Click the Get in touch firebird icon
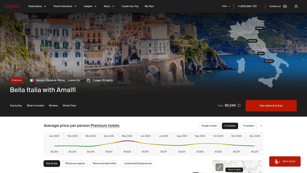Viewport: 307px width, 173px height. 277,161
